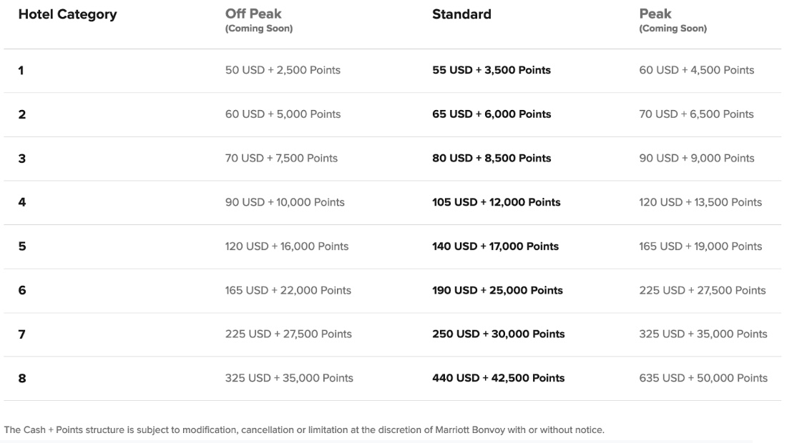Viewport: 797px width, 443px height.
Task: Select the 140 USD + 17,000 Points cell
Action: [x=495, y=247]
